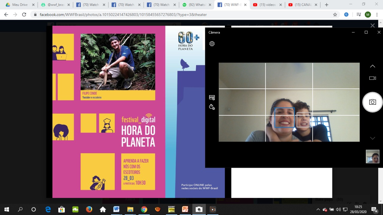Open Firefox from the taskbar
383x215 pixels.
click(x=89, y=209)
